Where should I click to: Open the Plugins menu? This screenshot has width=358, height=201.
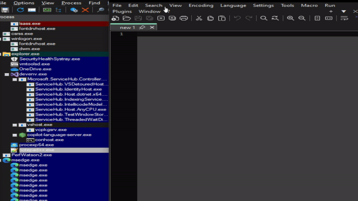[x=122, y=12]
